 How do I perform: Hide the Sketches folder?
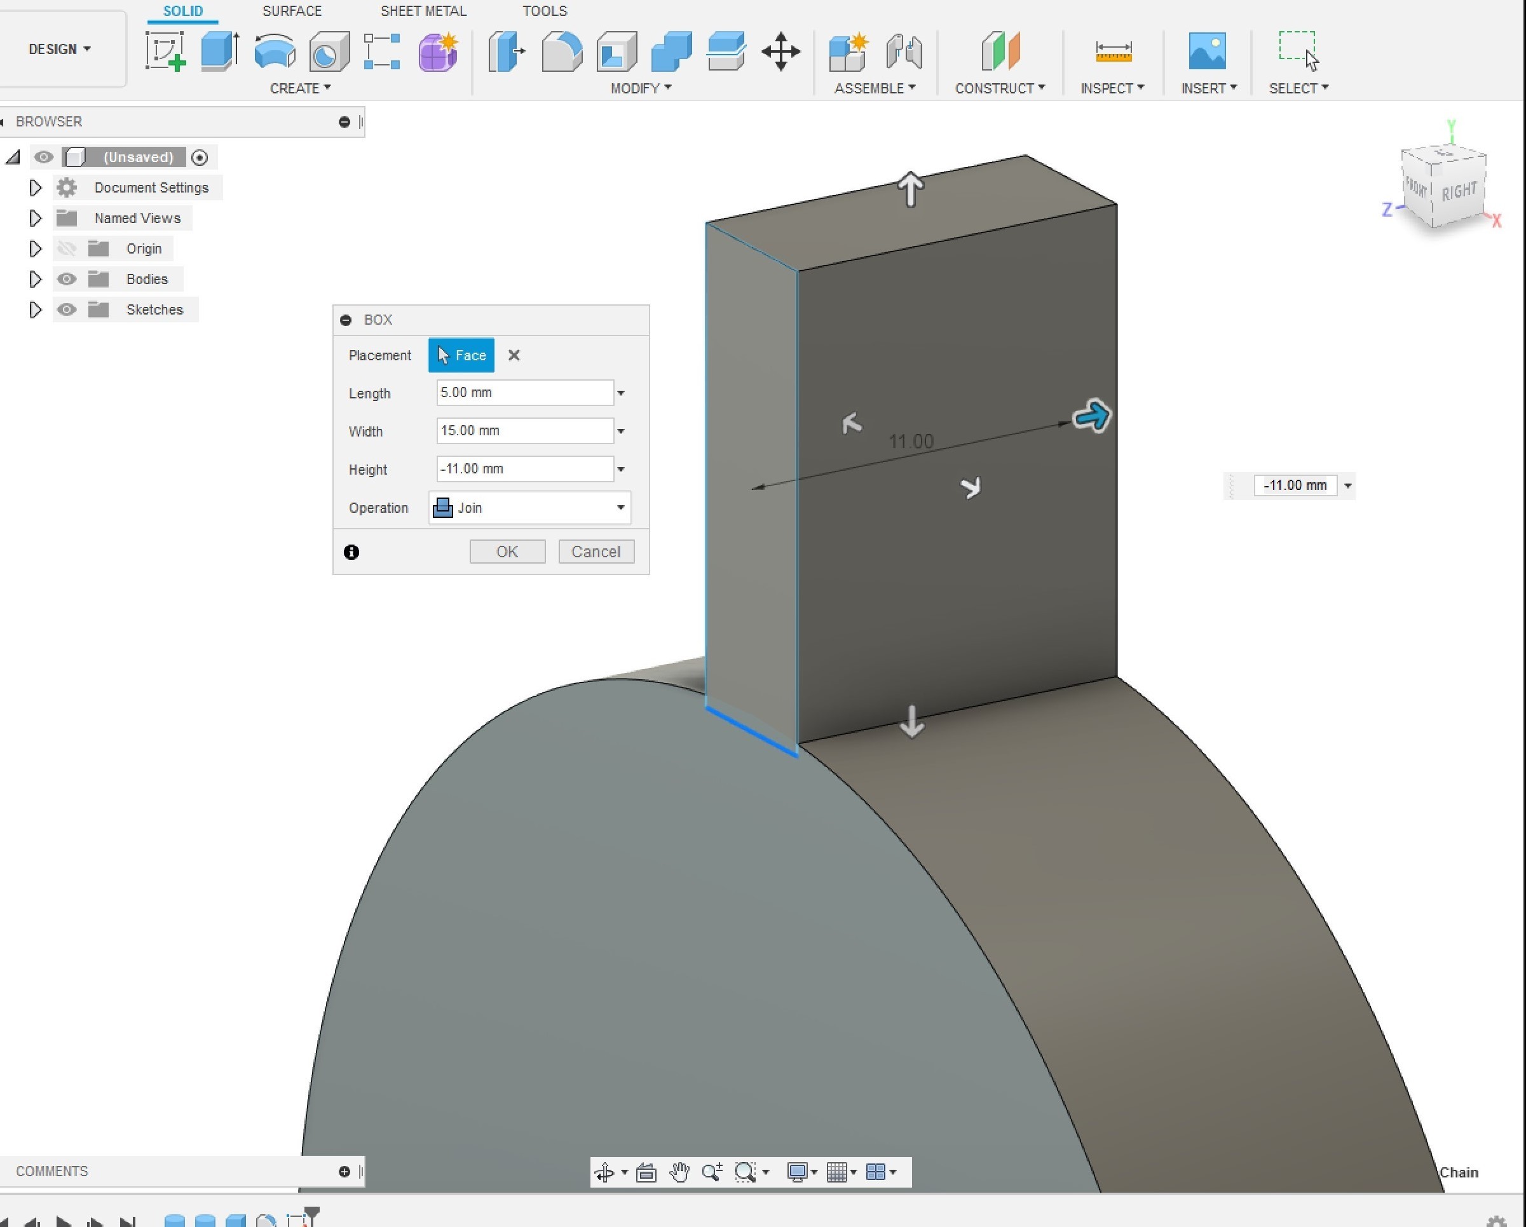click(x=67, y=309)
